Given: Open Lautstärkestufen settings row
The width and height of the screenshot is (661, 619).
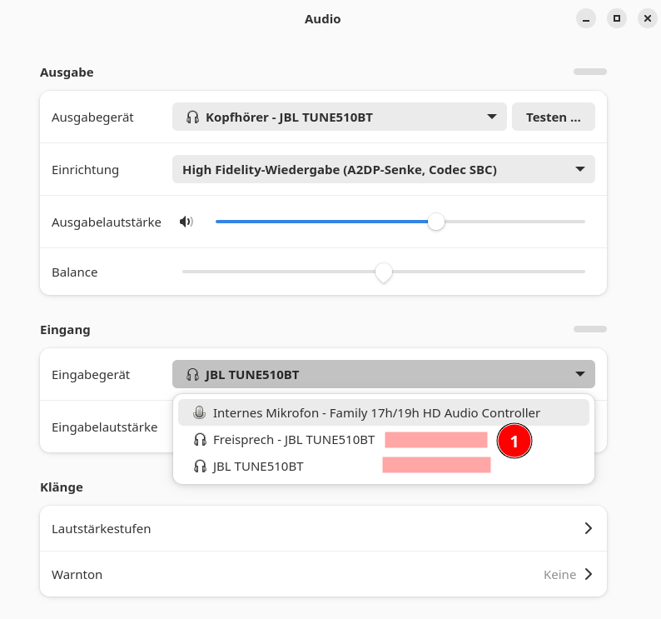Looking at the screenshot, I should 323,528.
